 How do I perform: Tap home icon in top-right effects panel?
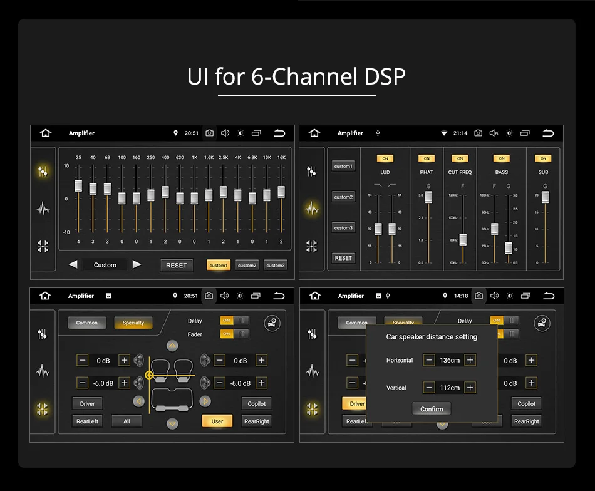[314, 133]
